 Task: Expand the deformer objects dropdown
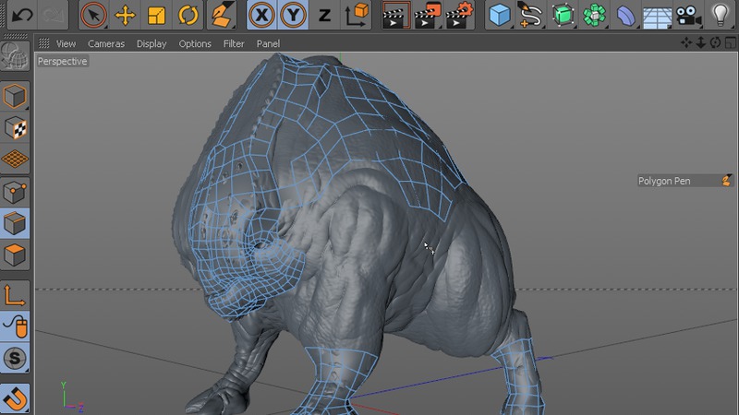pos(626,15)
